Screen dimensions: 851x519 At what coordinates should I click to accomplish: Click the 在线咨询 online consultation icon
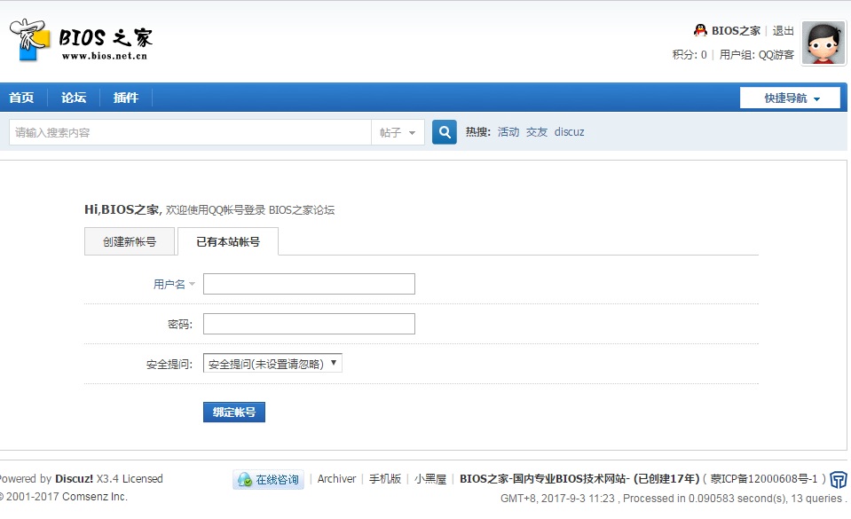point(269,479)
